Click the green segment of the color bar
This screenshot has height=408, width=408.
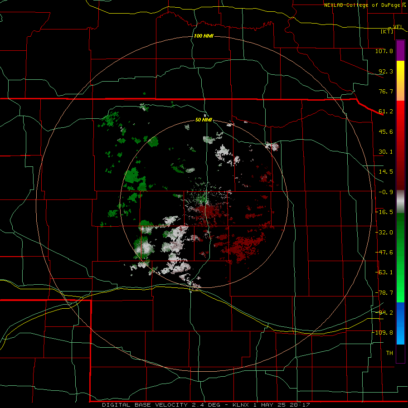click(x=400, y=257)
